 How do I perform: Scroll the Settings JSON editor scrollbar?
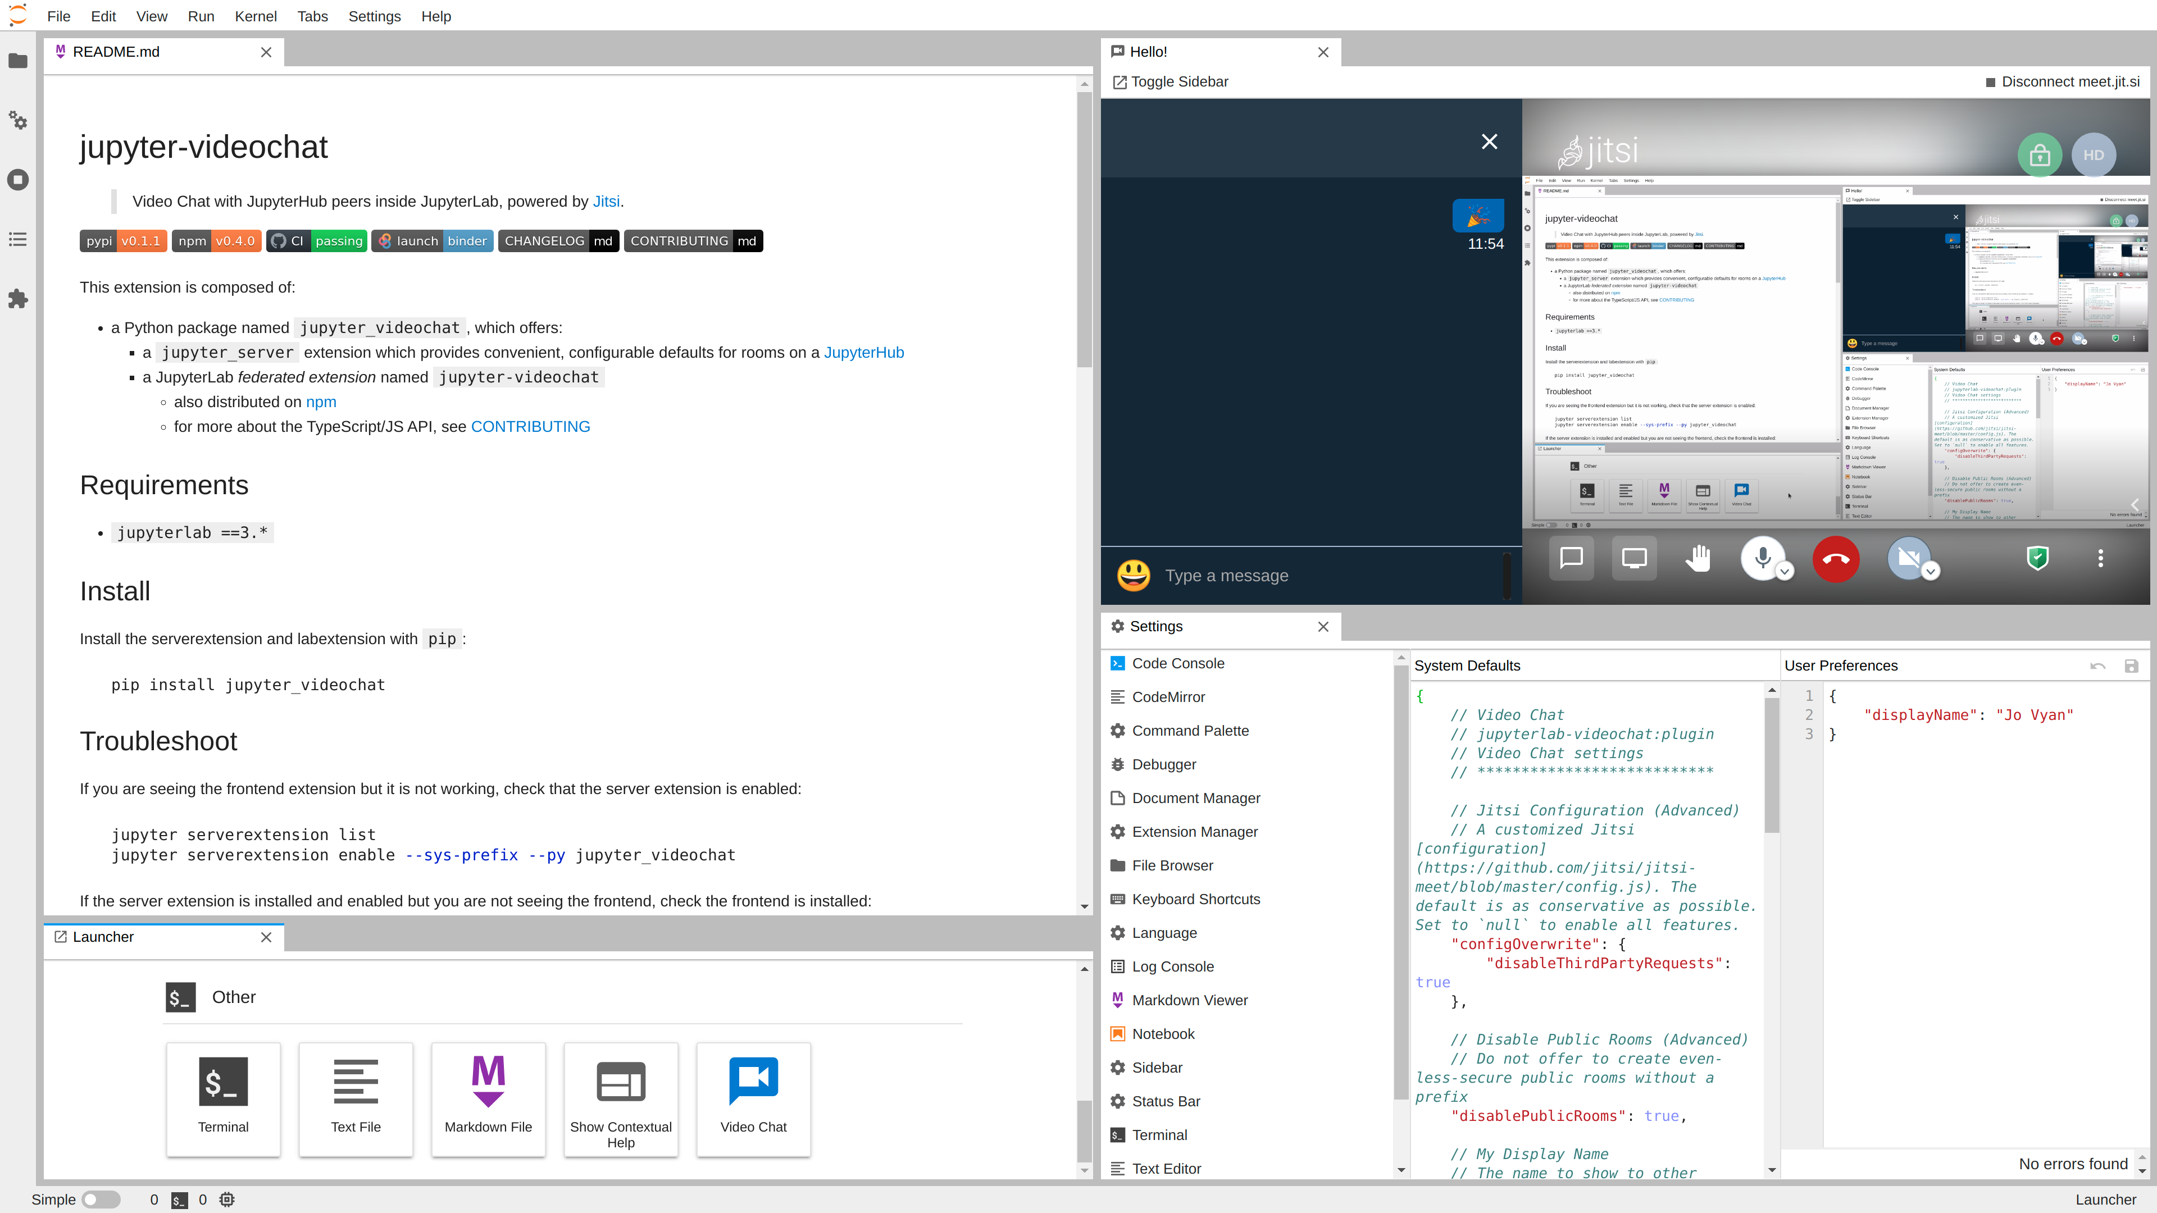point(1772,763)
